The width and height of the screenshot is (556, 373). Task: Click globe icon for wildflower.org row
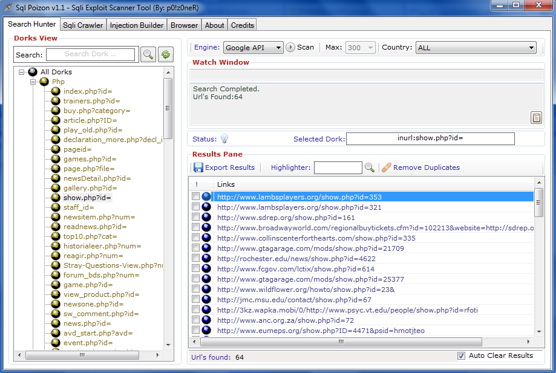pos(206,289)
